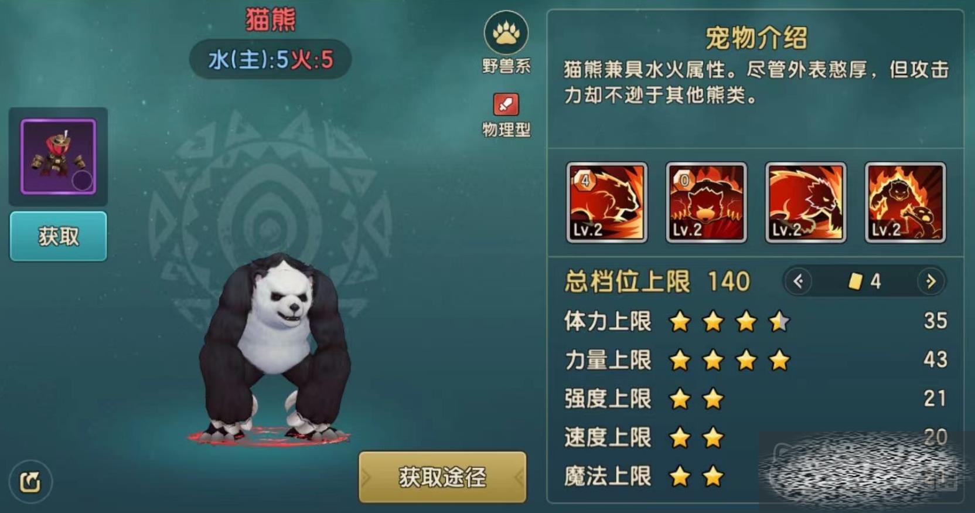Tap the first bear skill icon with the 4 badge

click(x=606, y=202)
